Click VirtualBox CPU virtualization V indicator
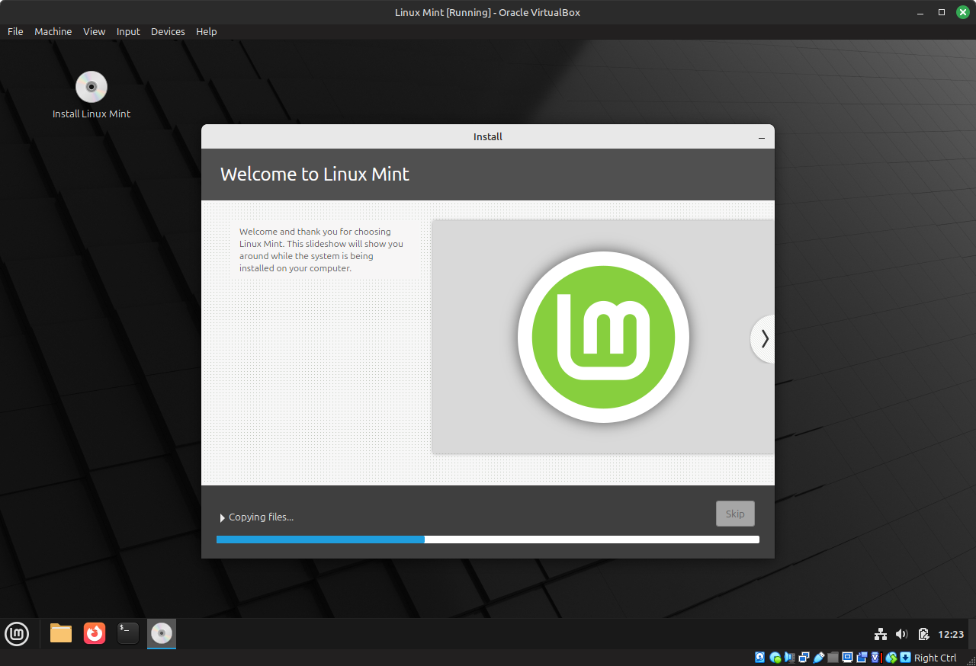976x666 pixels. 876,658
